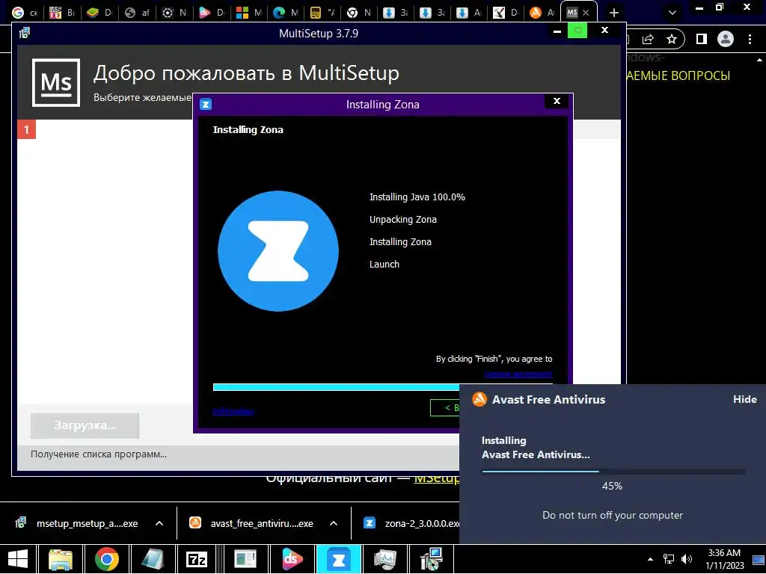
Task: Open the Chrome profile menu
Action: click(726, 39)
